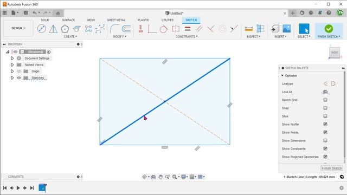Screen dimensions: 347x195
Task: Select the sketch feature in timeline
Action: 42,188
